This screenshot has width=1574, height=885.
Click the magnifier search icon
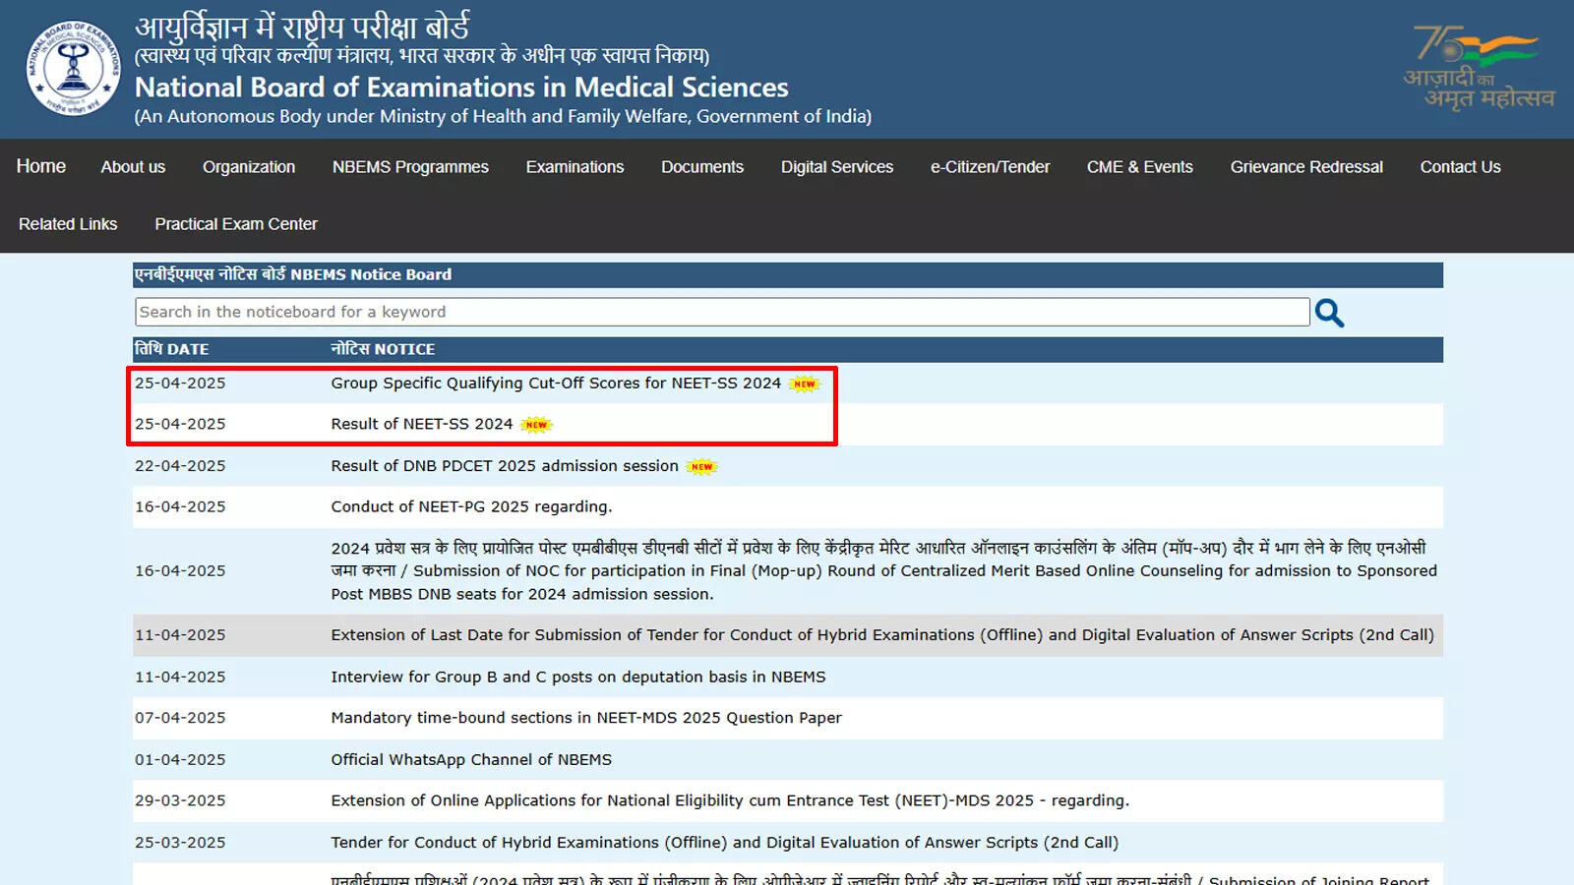(1329, 313)
